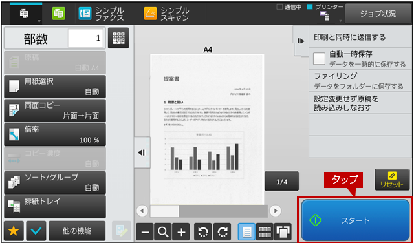Select single page preview view
Screen dimensions: 414x243
tap(246, 232)
